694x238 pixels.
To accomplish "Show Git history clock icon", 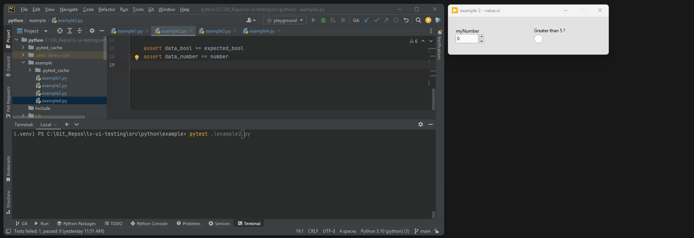I will (396, 20).
